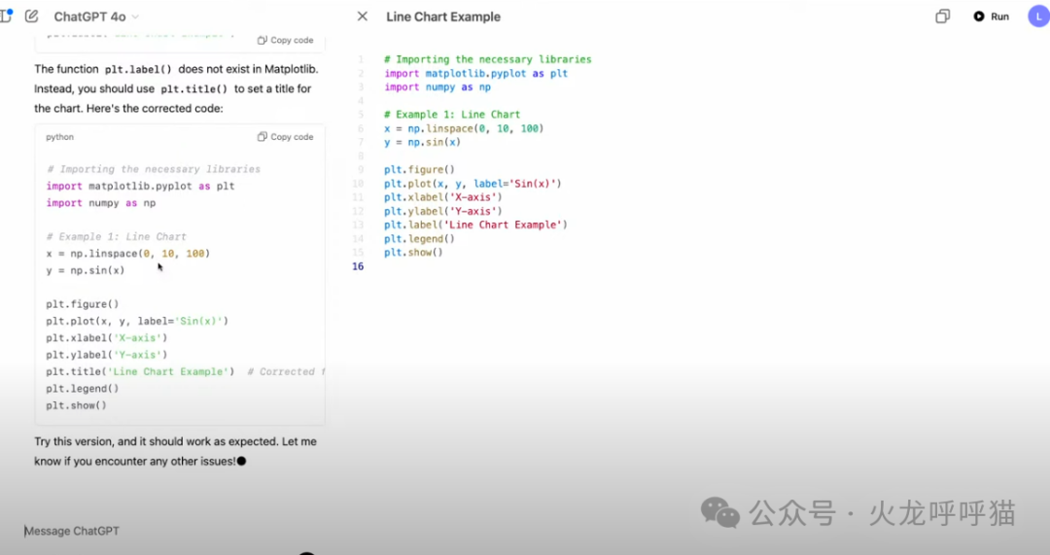
Task: Close the Line Chart Example canvas
Action: click(363, 17)
